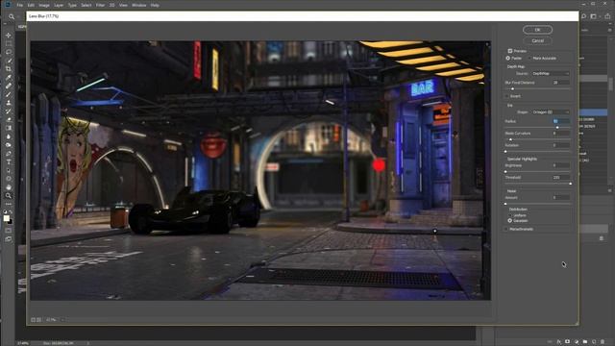Screen dimensions: 615x346
Task: Select the Lasso tool
Action: coord(9,52)
